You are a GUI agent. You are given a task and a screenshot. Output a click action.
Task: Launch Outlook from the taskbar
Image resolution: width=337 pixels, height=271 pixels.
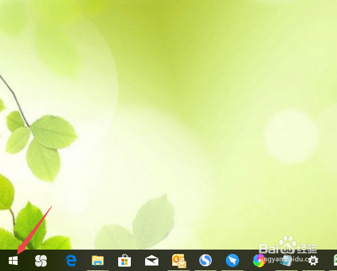tap(179, 261)
